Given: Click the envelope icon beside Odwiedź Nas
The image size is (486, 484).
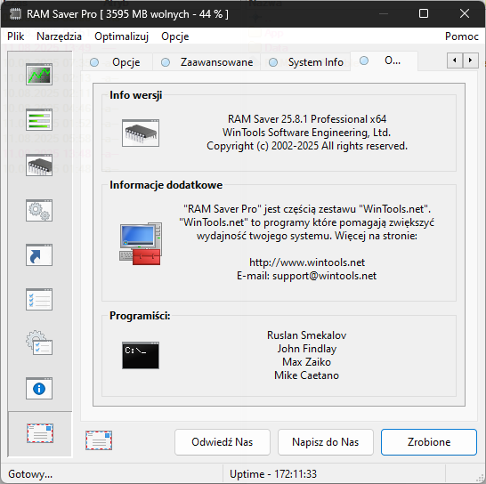Looking at the screenshot, I should [99, 440].
